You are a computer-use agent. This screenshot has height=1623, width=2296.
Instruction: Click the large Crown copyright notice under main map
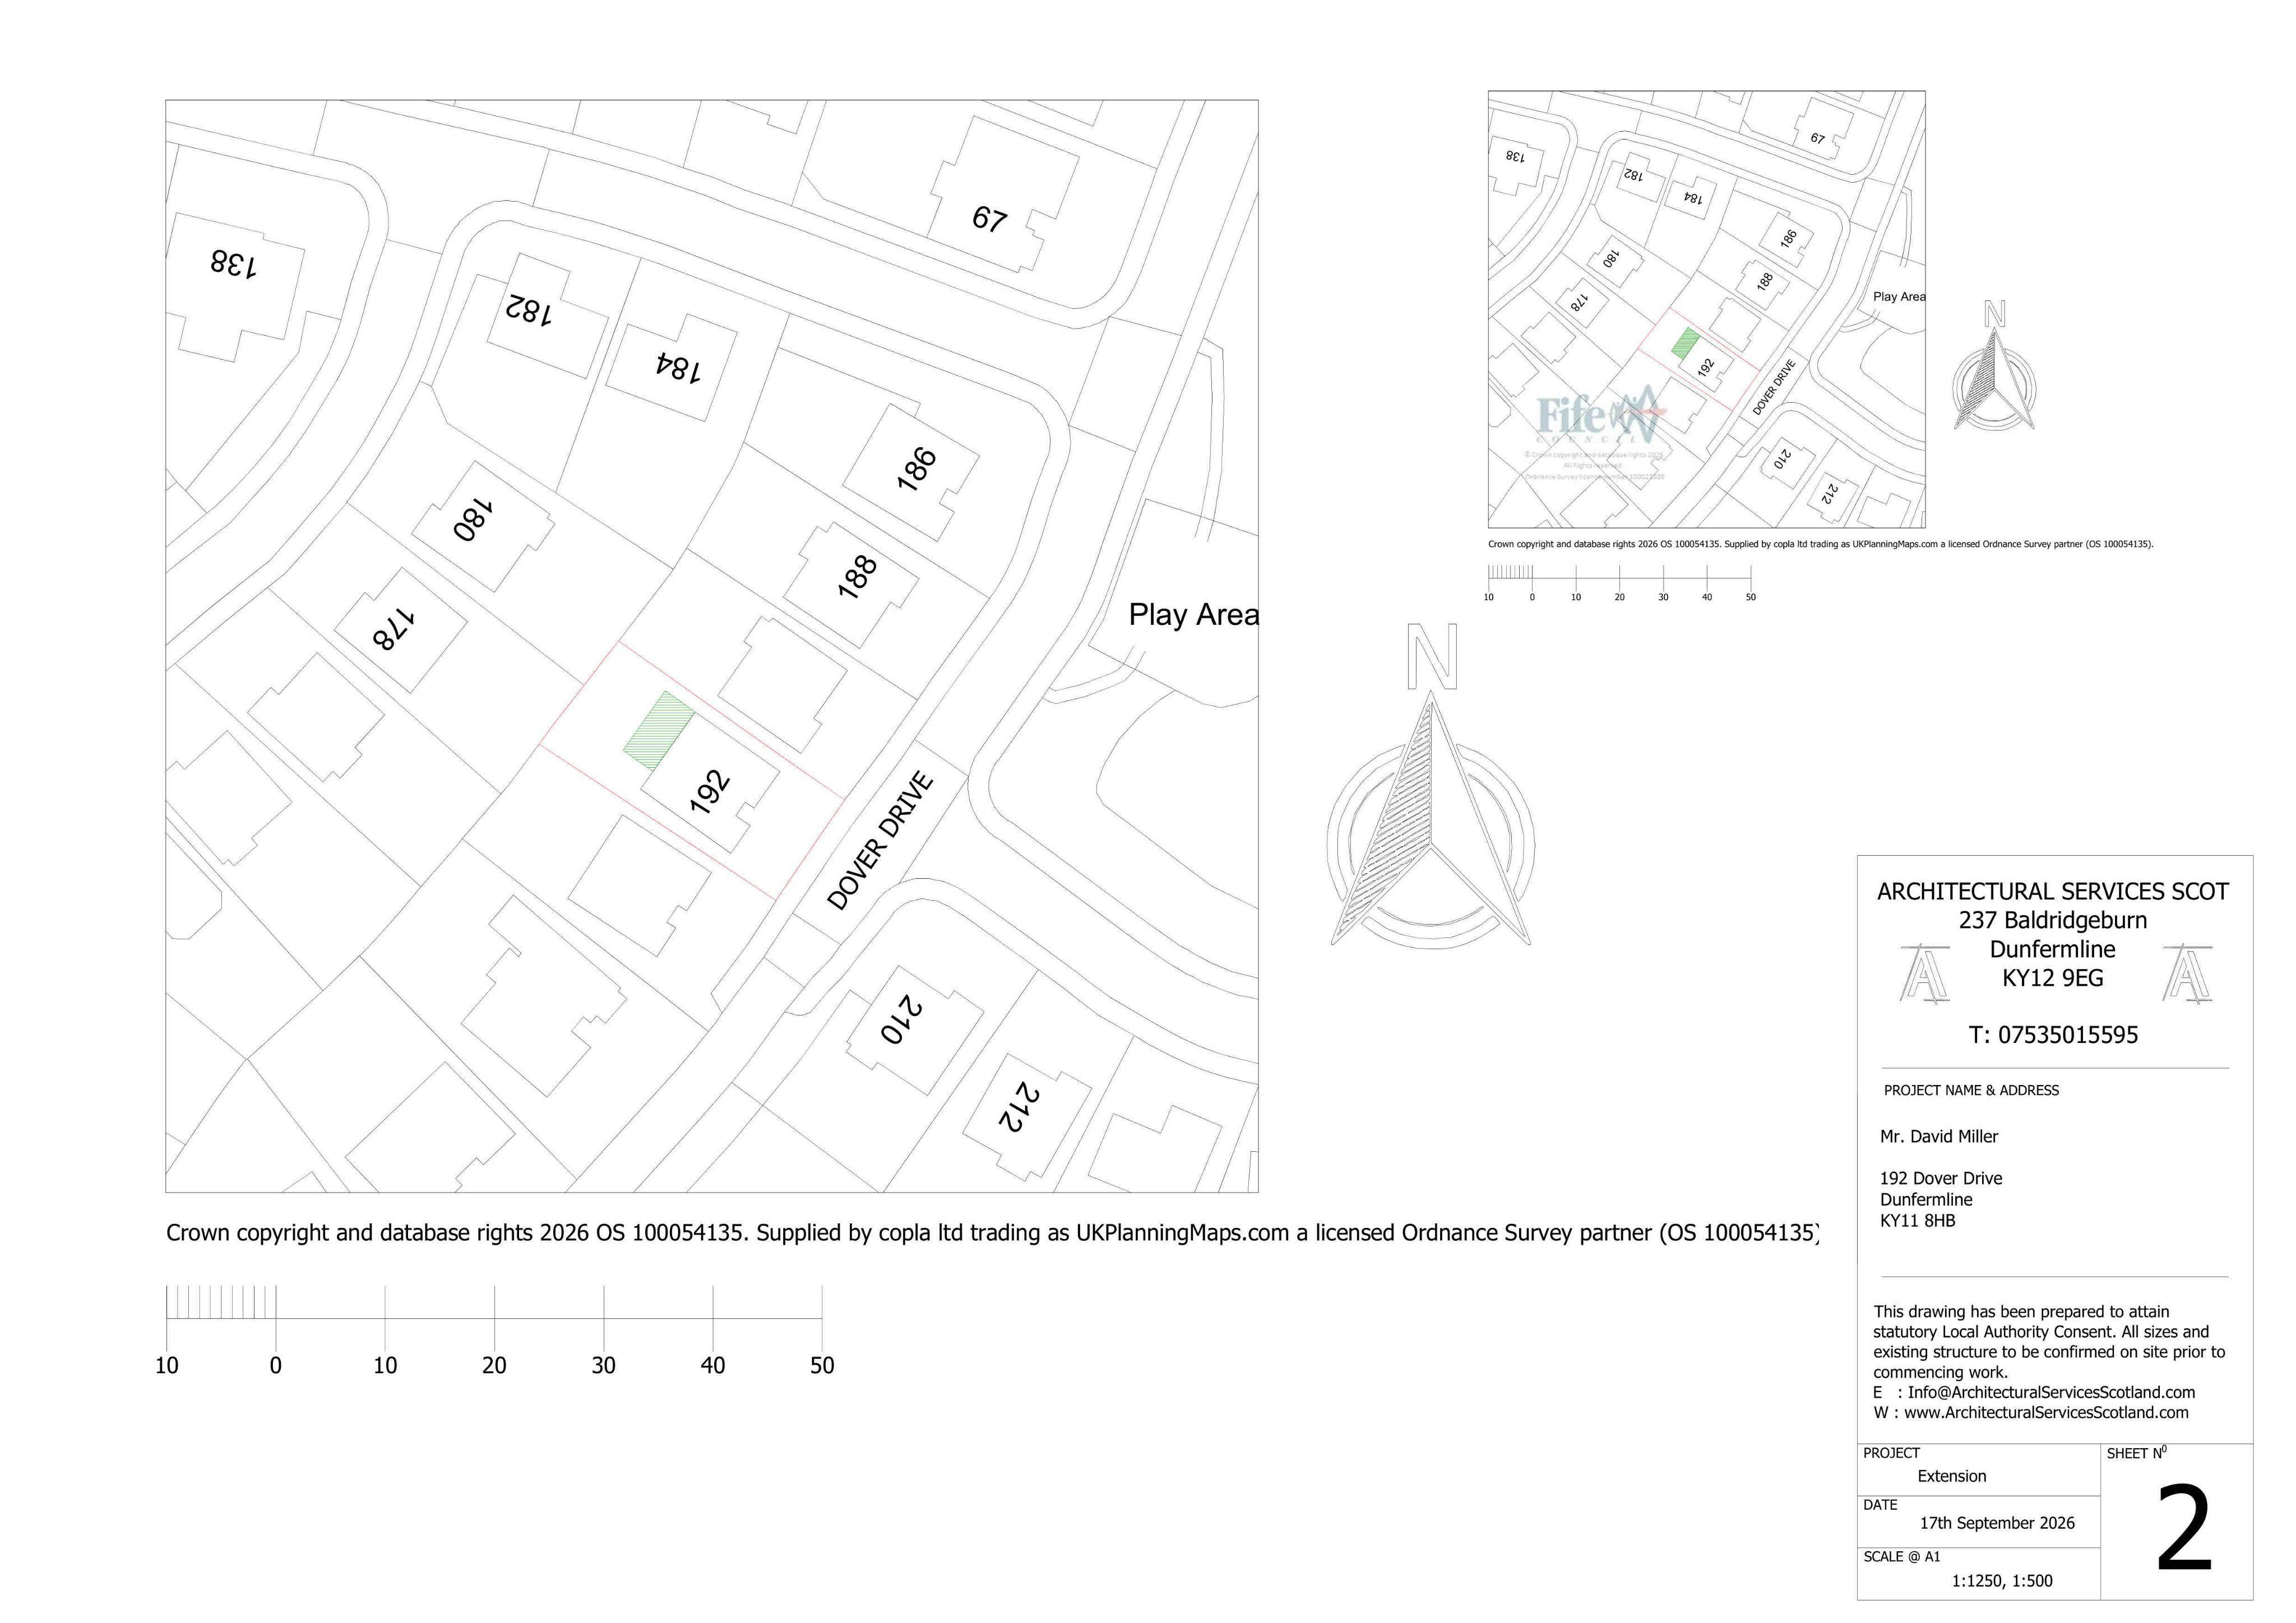click(991, 1233)
